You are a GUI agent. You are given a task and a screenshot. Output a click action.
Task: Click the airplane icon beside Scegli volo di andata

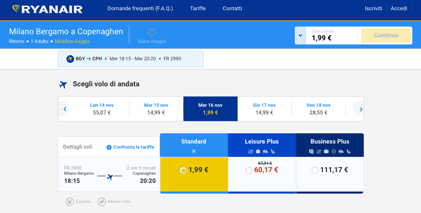(63, 84)
